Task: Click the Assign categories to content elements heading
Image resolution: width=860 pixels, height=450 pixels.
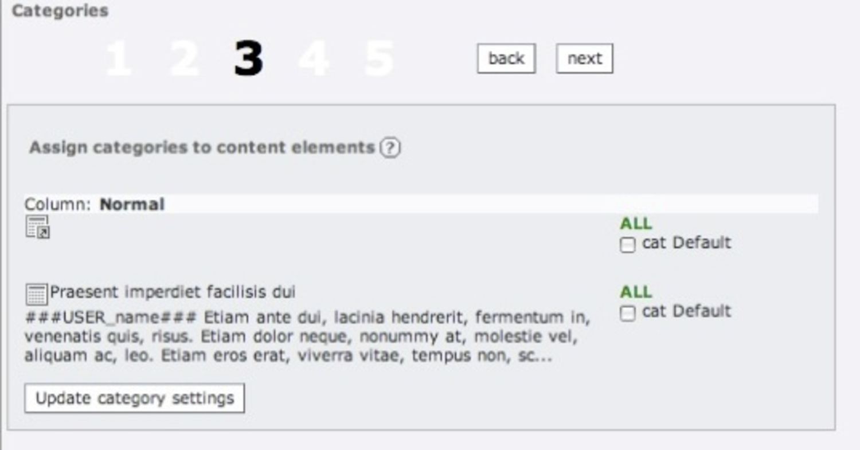Action: (202, 147)
